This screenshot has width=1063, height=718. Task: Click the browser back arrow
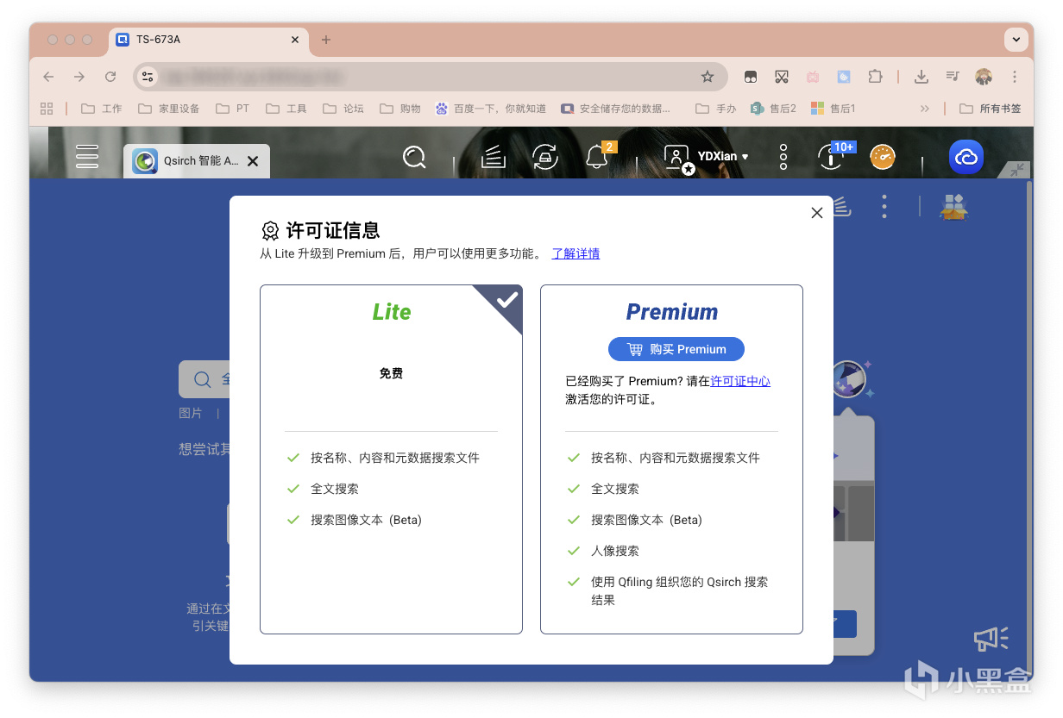[48, 77]
